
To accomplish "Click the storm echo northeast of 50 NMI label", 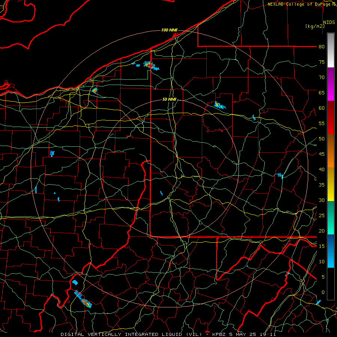I will 220,105.
